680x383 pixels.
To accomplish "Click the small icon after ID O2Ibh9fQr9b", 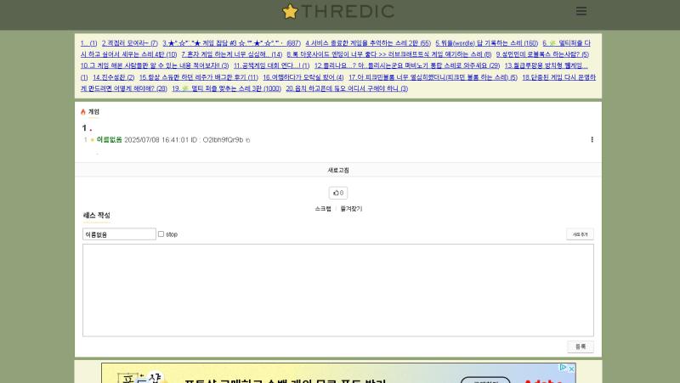I will tap(248, 140).
